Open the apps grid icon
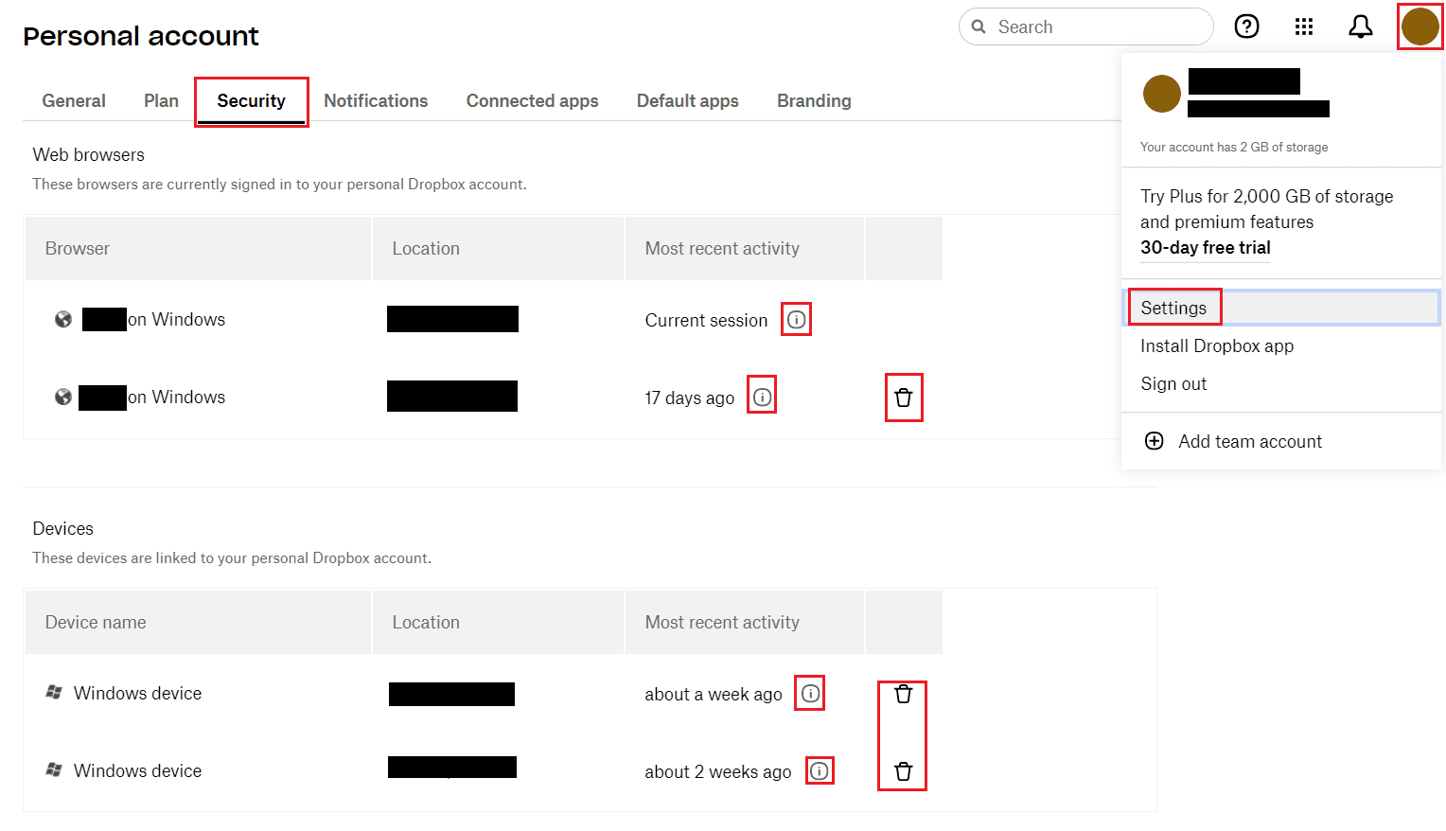1446x831 pixels. coord(1304,27)
